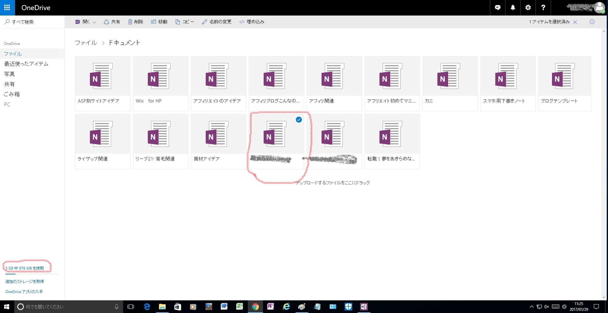Image resolution: width=608 pixels, height=313 pixels.
Task: Open Internet Explorer from taskbar
Action: (x=286, y=307)
